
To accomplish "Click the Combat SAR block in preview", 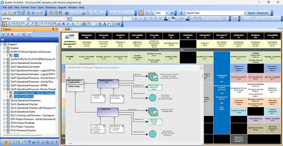I will [x=108, y=112].
